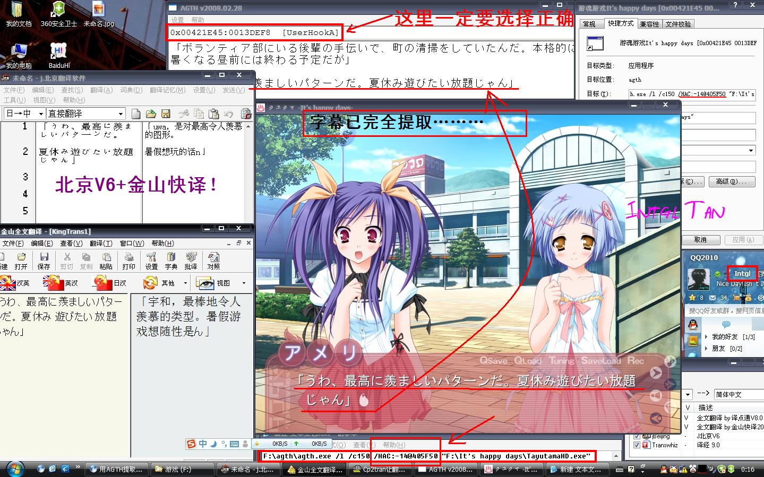Viewport: 764px width, 477px height.
Task: Click QLoad in the game dialogue box
Action: 527,361
